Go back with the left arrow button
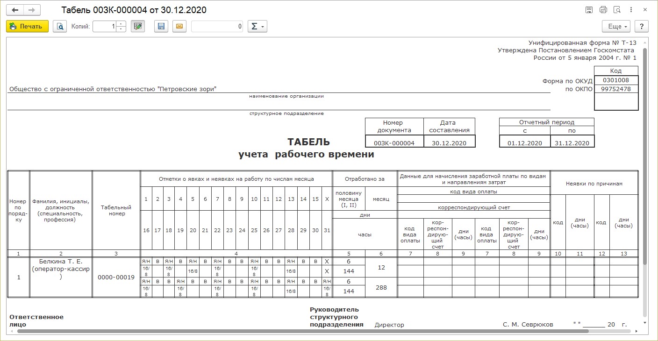This screenshot has width=658, height=341. click(14, 10)
